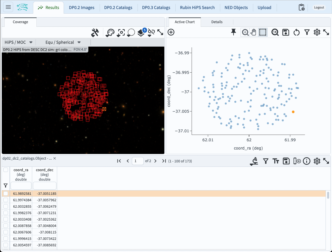Check the row with coord_ra 62.0033408
This screenshot has height=252, width=332.
coord(6,219)
